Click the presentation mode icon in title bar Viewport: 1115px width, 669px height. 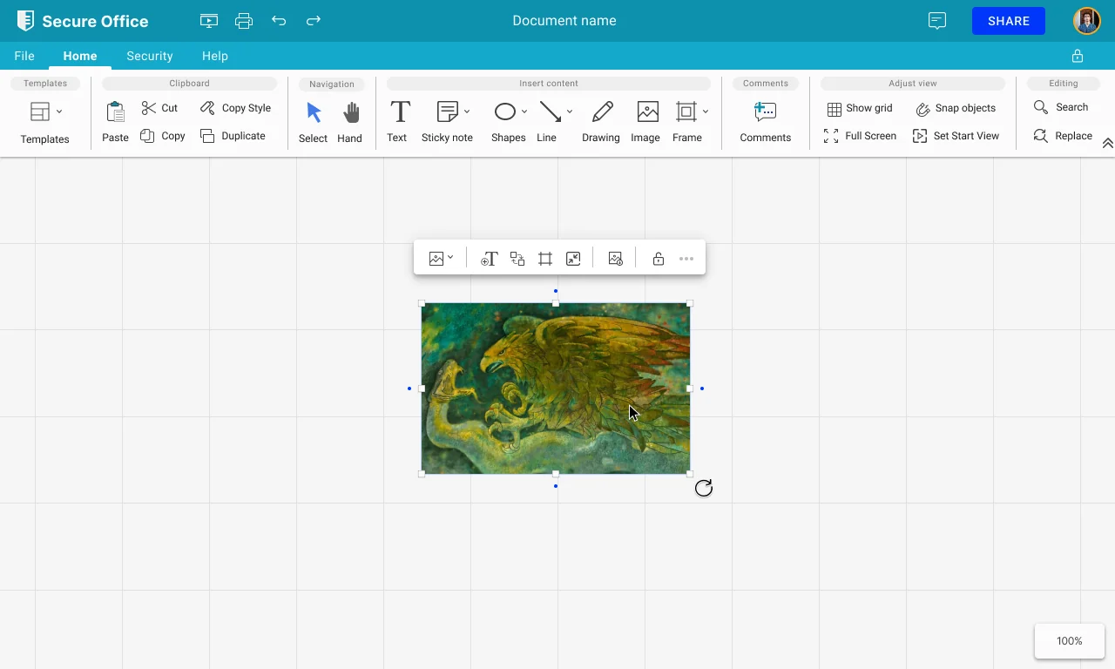(209, 21)
